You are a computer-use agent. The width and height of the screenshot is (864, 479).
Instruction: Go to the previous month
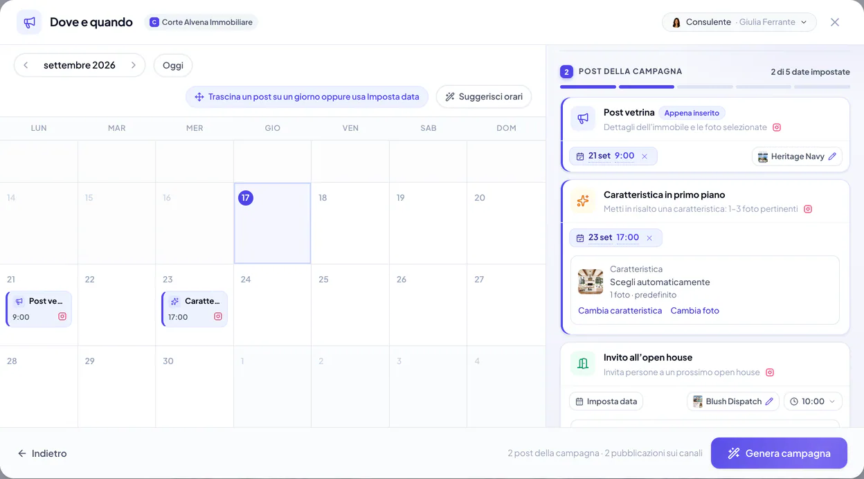26,65
